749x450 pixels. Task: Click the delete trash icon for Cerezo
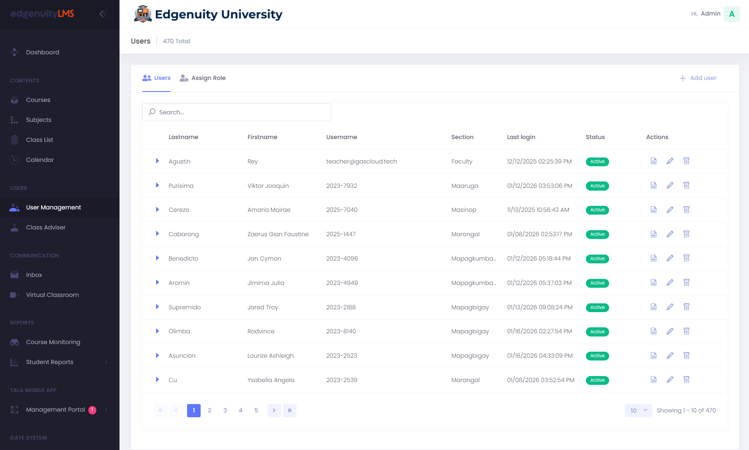[687, 209]
